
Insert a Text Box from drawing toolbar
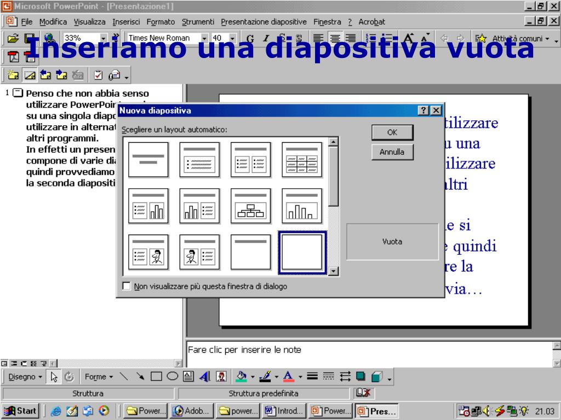coord(188,376)
